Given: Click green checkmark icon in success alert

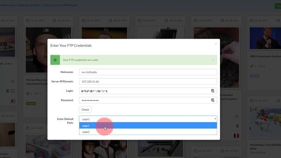Looking at the screenshot, I should (x=55, y=60).
